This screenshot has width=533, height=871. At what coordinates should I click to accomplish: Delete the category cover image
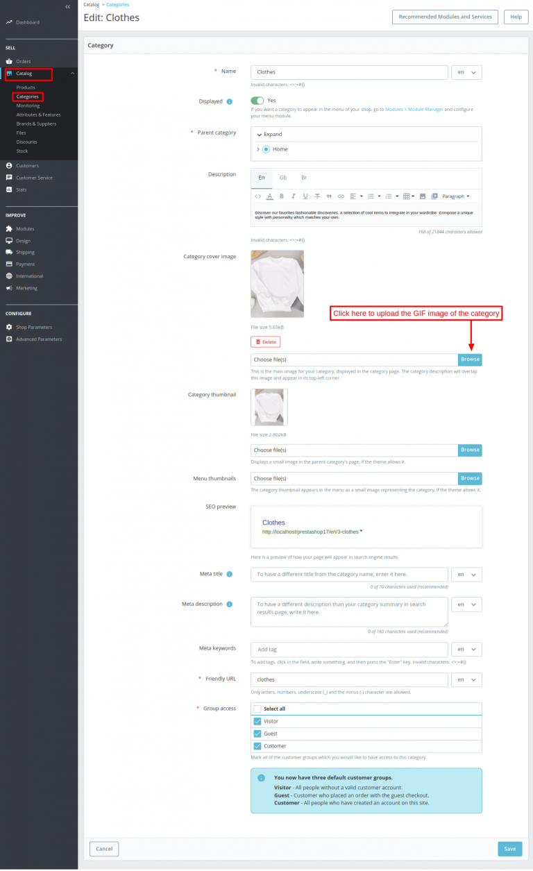(266, 342)
